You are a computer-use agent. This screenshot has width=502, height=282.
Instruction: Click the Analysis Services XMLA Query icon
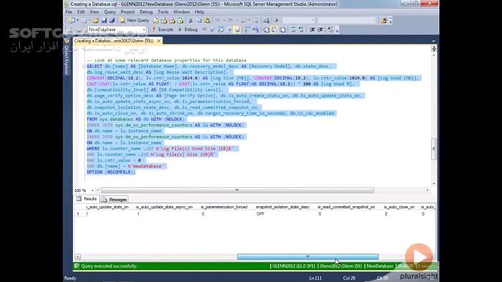click(x=180, y=21)
